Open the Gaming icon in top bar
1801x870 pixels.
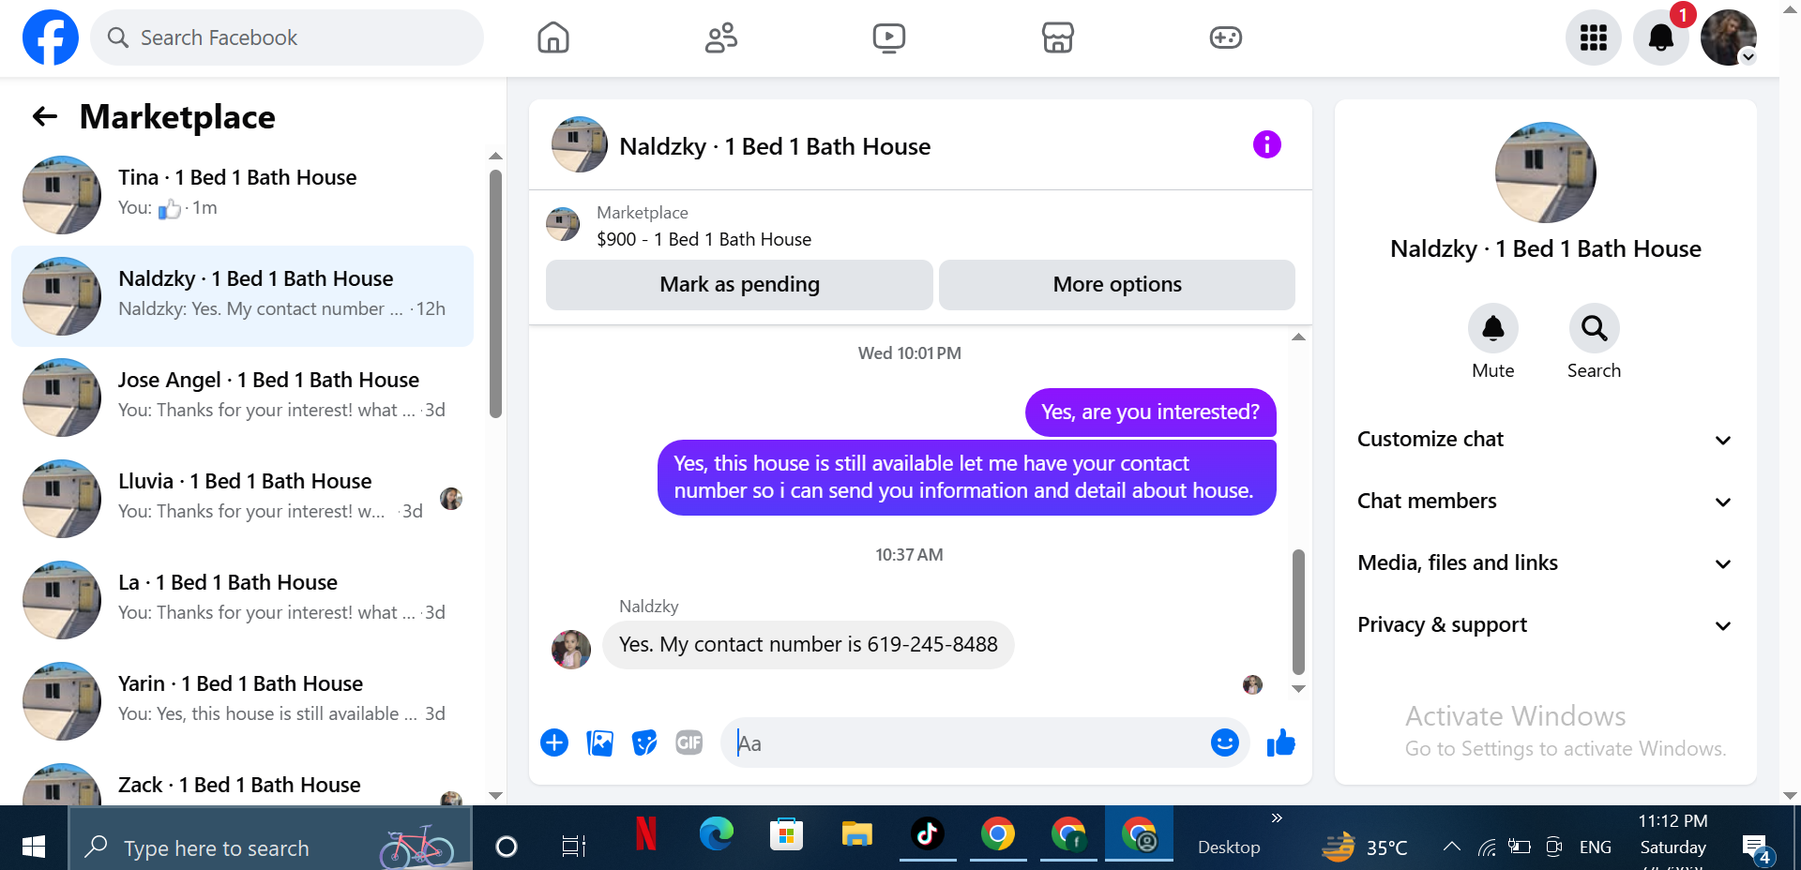pos(1225,37)
